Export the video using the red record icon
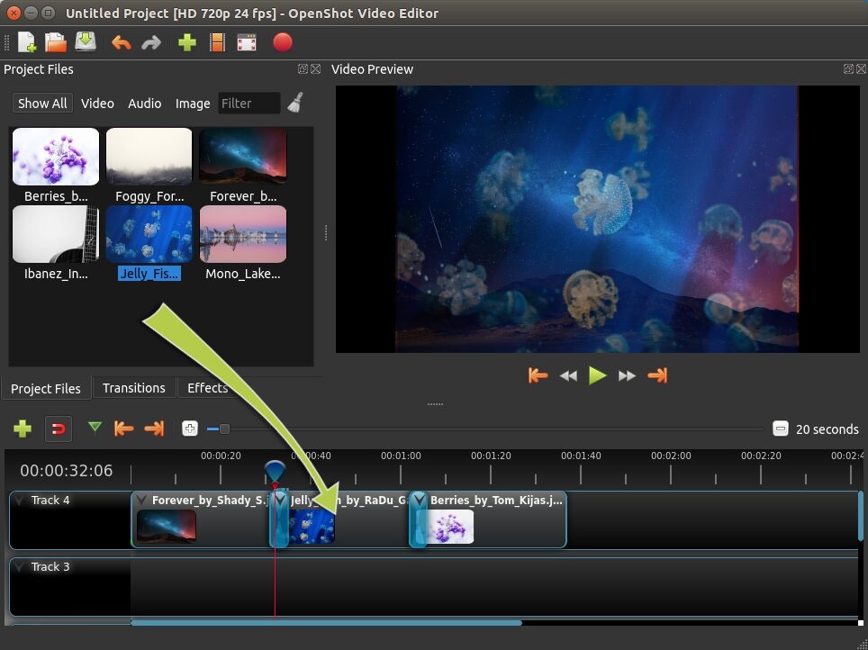The width and height of the screenshot is (868, 650). click(282, 42)
